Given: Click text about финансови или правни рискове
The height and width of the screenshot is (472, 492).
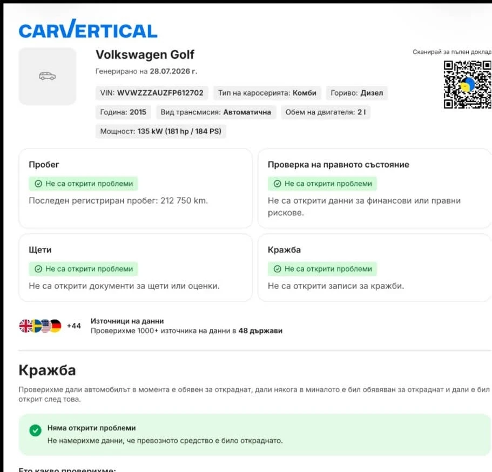Looking at the screenshot, I should [364, 206].
